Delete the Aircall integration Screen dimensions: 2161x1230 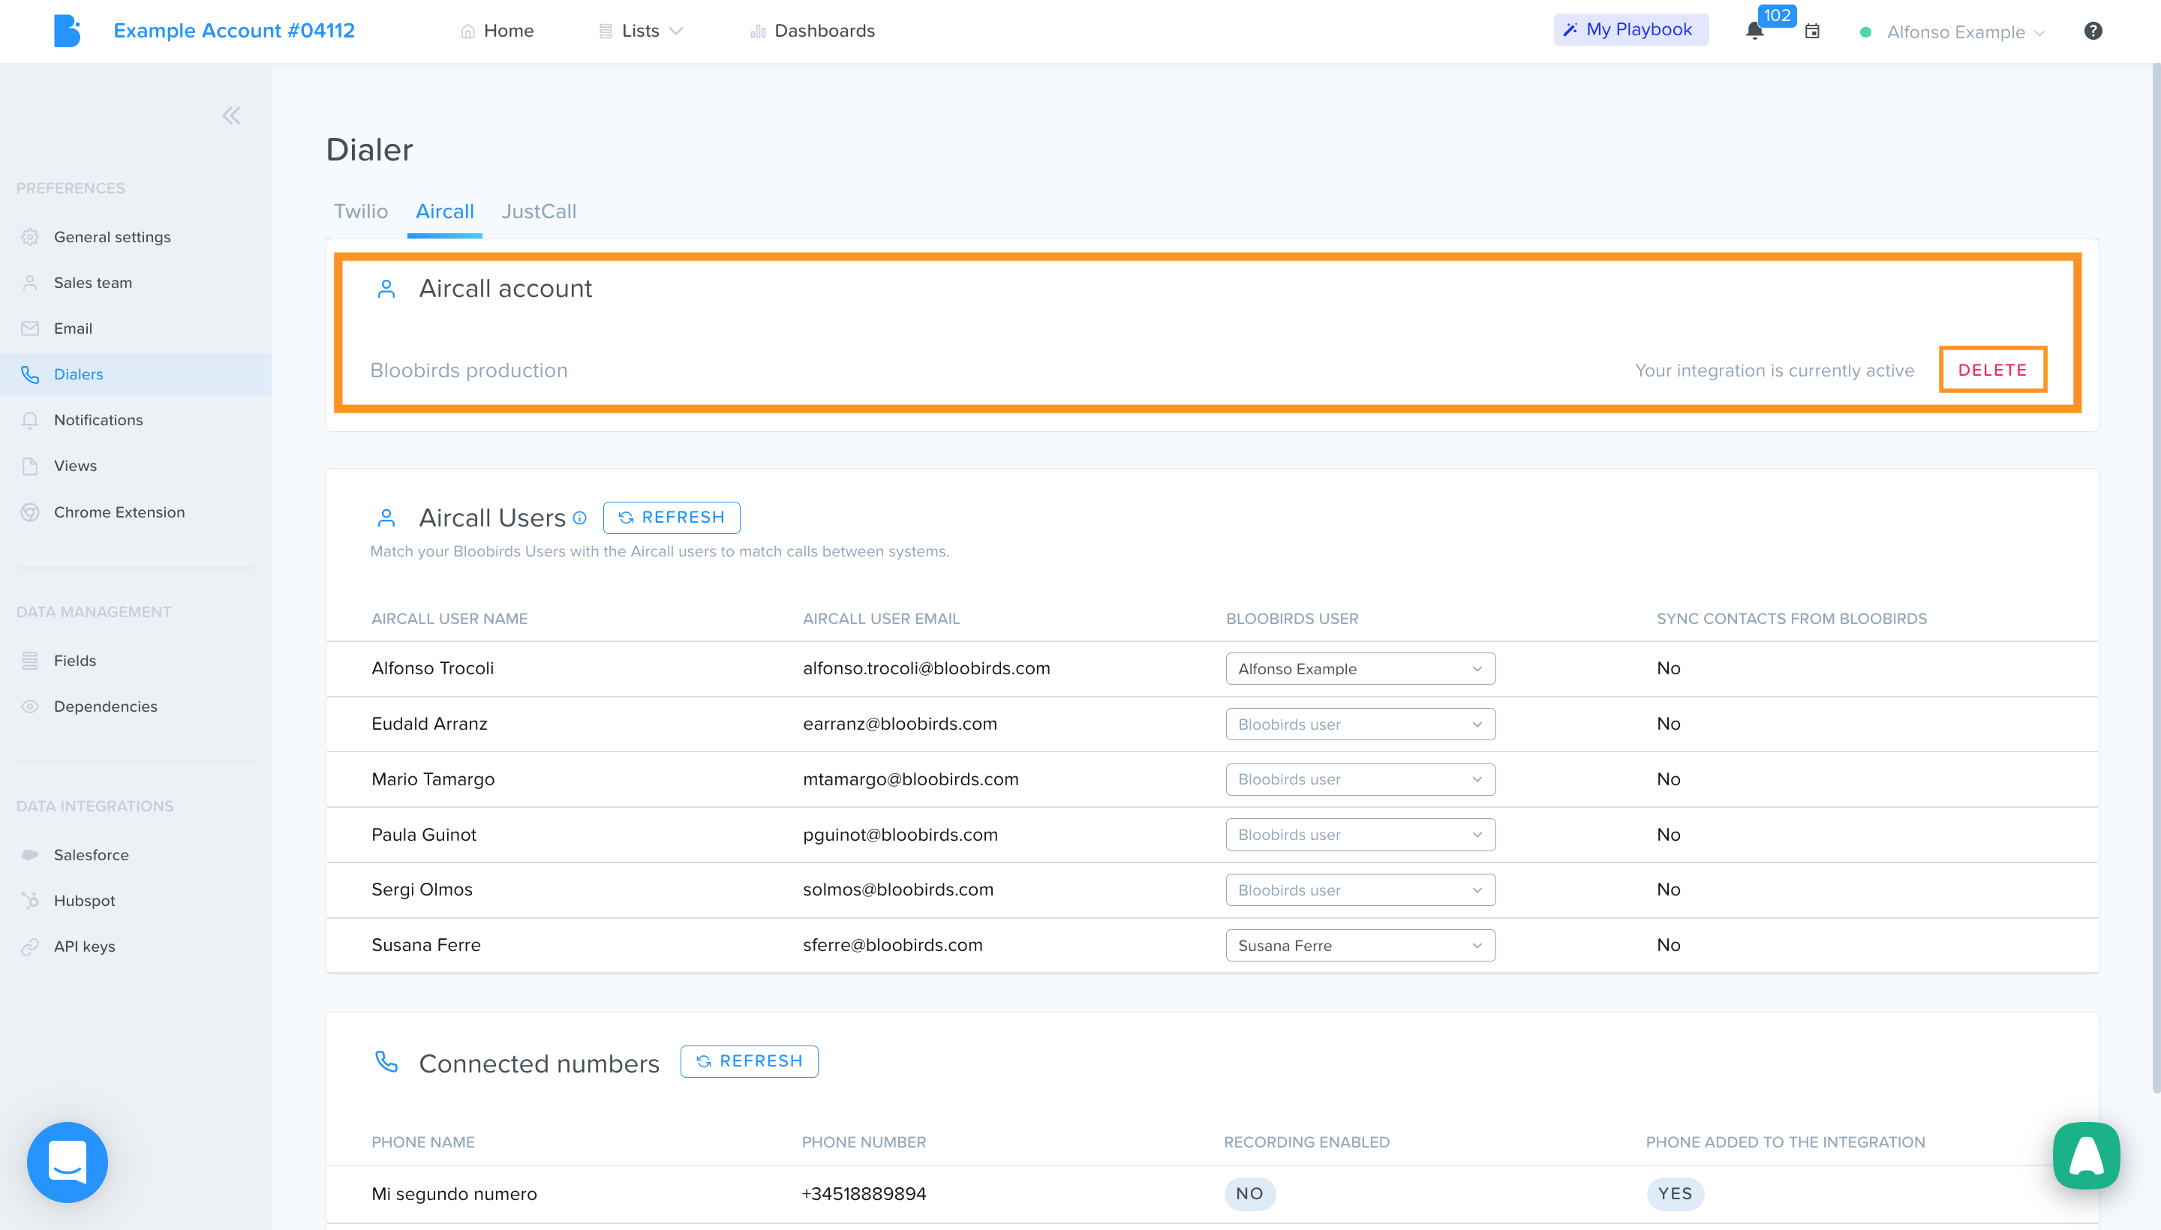(x=1992, y=370)
